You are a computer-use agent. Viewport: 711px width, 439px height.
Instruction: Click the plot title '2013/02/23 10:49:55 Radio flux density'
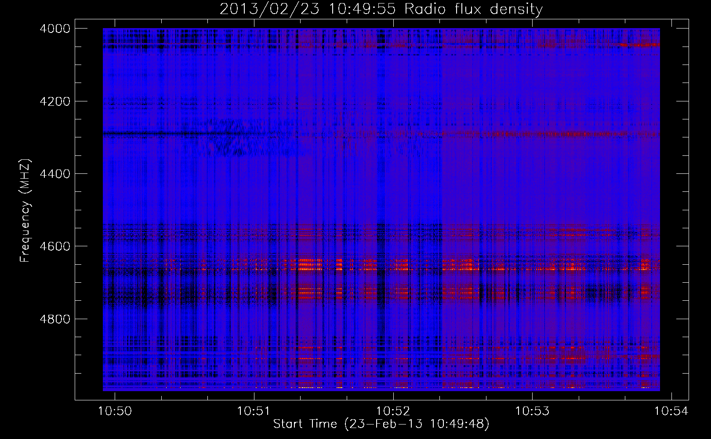click(x=381, y=9)
